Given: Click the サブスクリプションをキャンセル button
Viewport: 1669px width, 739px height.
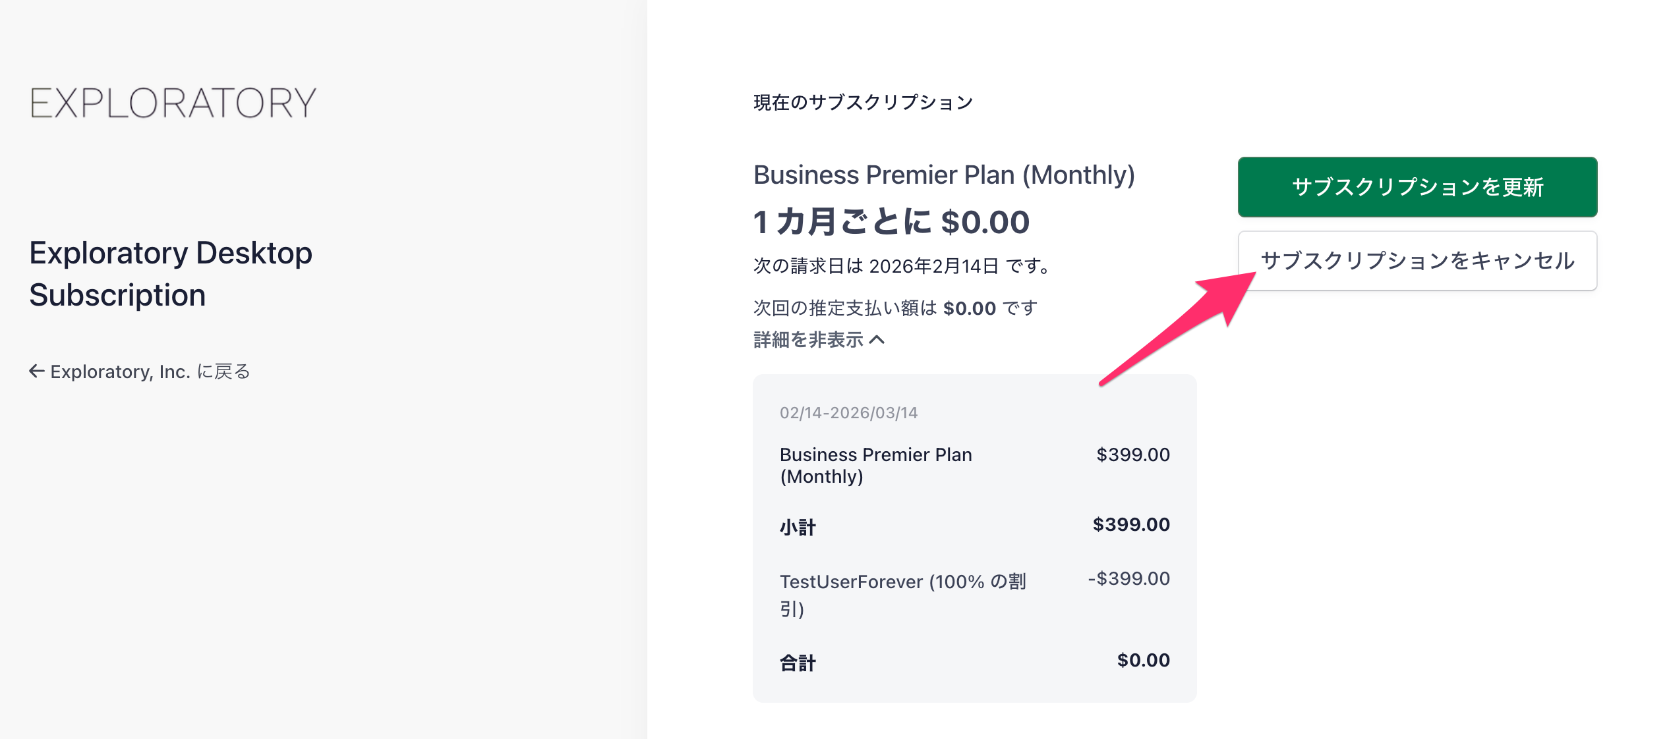Looking at the screenshot, I should (x=1417, y=261).
